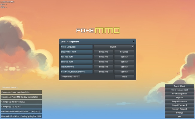
Task: Click Forgot Username
Action: click(179, 101)
